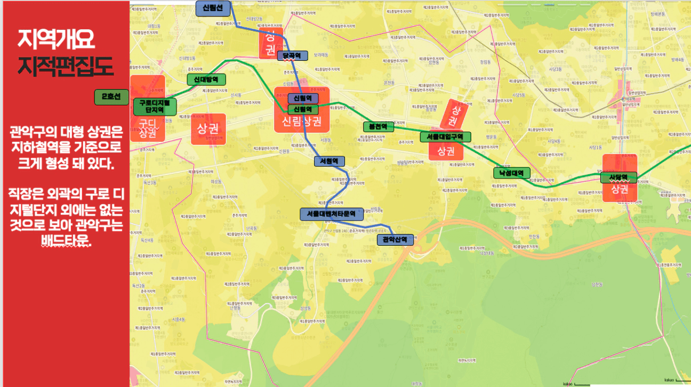The image size is (691, 387).
Task: Click the paragraph starting with 관악구의 대형 상권은
Action: point(66,148)
